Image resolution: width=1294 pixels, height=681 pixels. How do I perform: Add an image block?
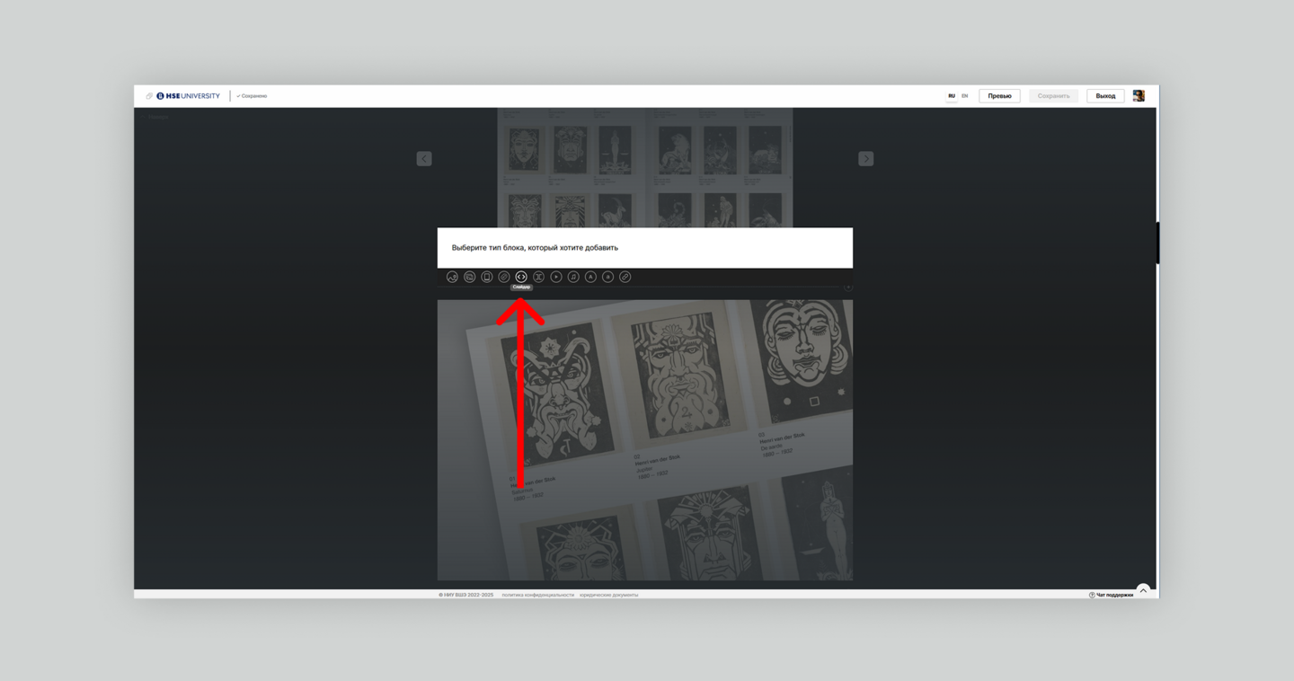pyautogui.click(x=452, y=277)
